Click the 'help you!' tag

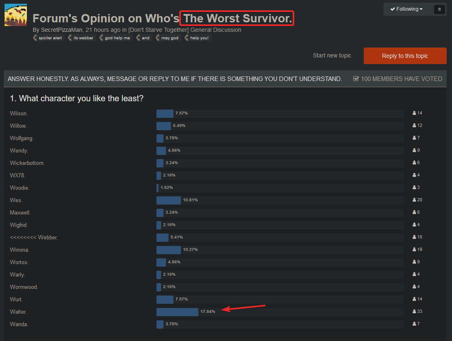(199, 38)
